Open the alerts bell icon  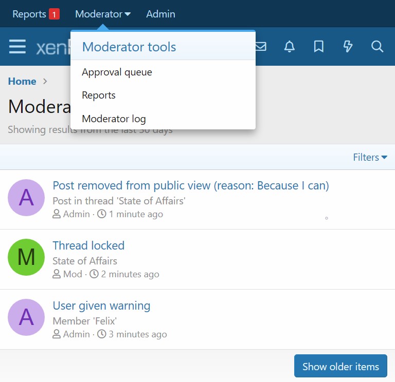pos(290,47)
